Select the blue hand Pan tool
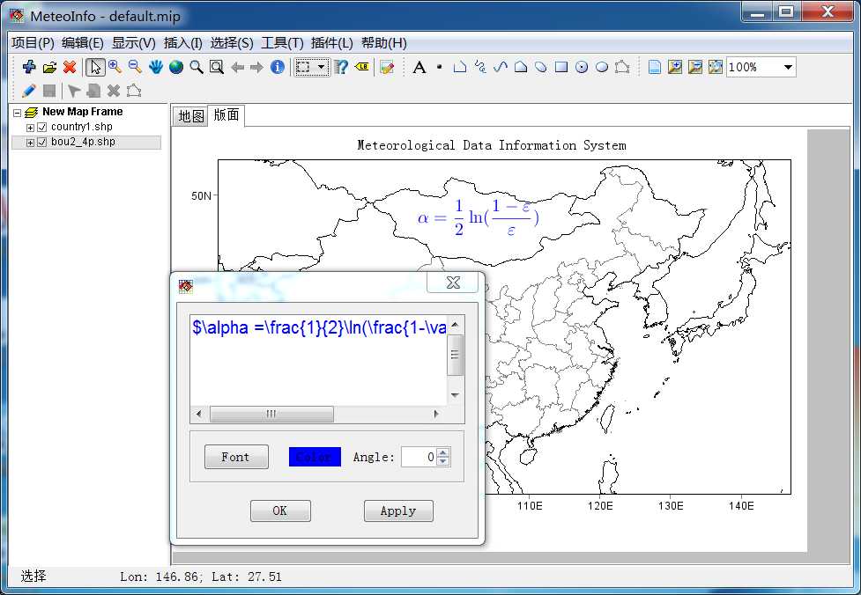This screenshot has width=861, height=595. click(x=156, y=67)
